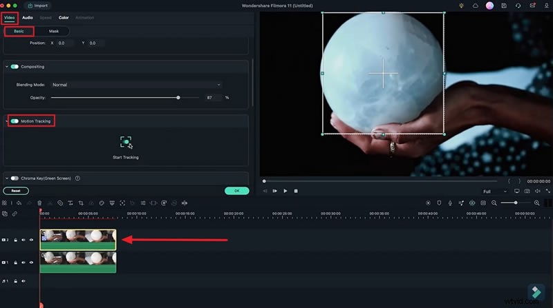Image resolution: width=553 pixels, height=308 pixels.
Task: Choose the Text tool icon in timeline toolbar
Action: point(71,203)
